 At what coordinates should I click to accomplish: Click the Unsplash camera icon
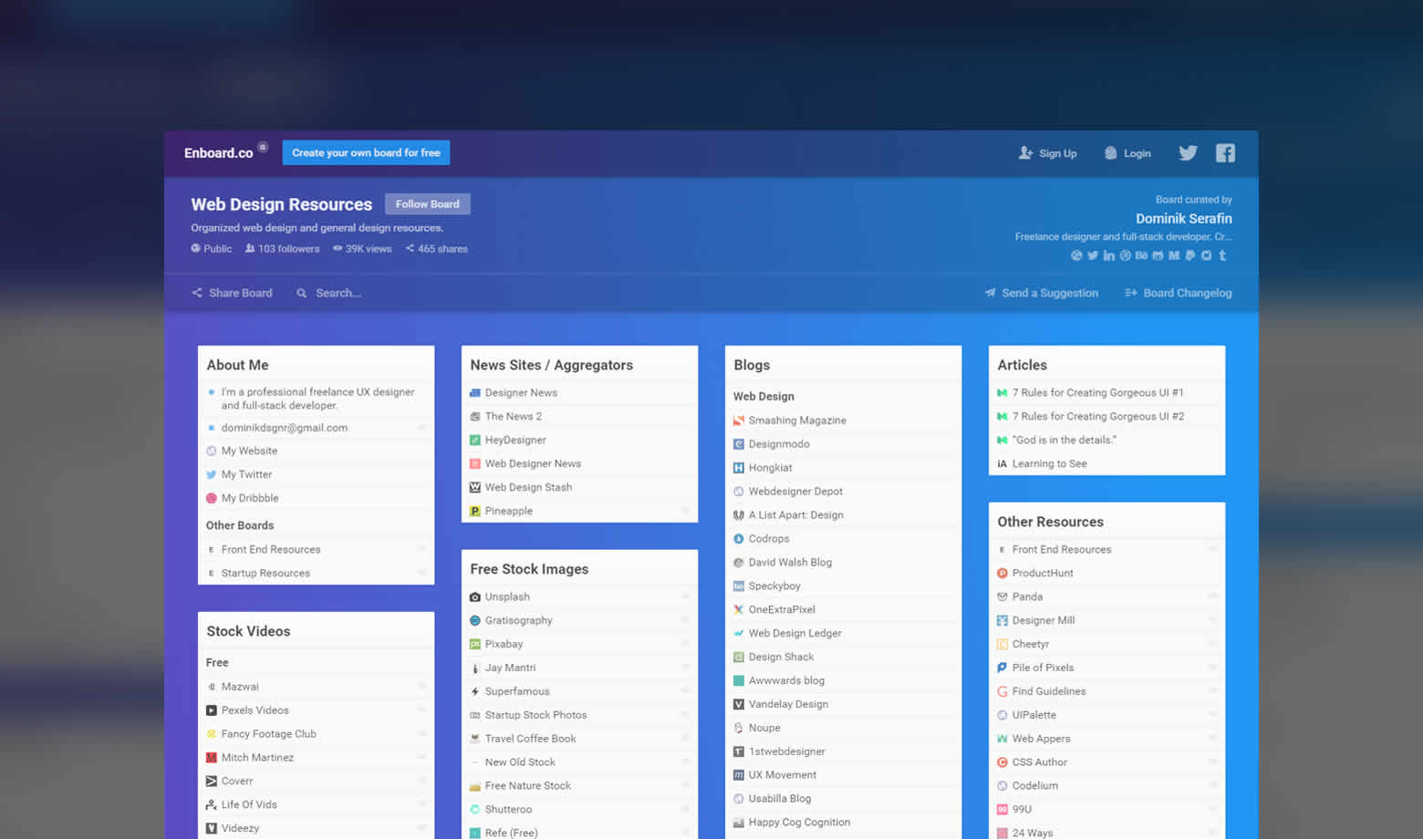coord(475,597)
